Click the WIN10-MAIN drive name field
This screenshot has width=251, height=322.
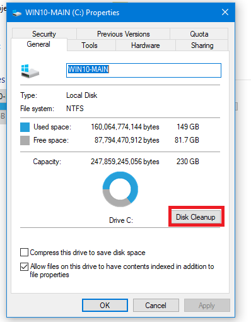[144, 70]
